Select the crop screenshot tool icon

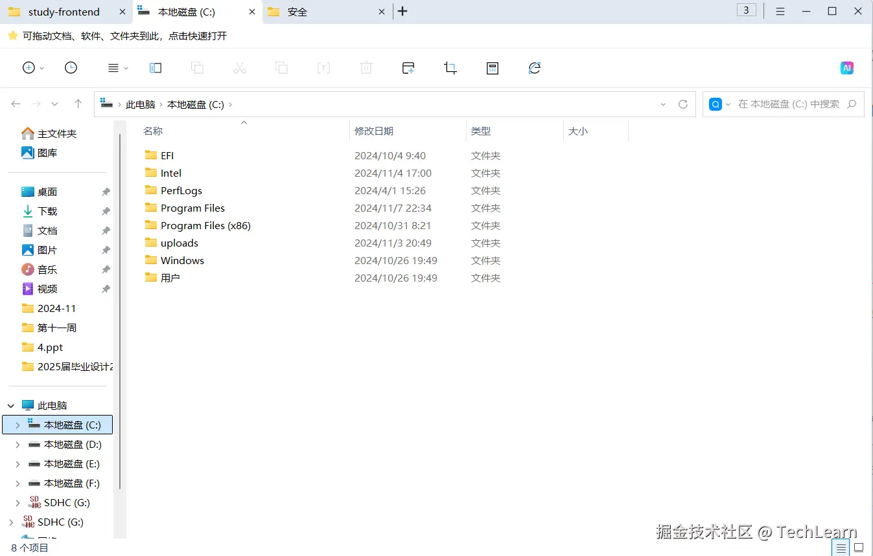tap(450, 68)
